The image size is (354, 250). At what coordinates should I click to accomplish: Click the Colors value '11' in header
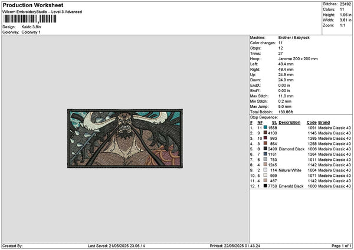point(342,9)
